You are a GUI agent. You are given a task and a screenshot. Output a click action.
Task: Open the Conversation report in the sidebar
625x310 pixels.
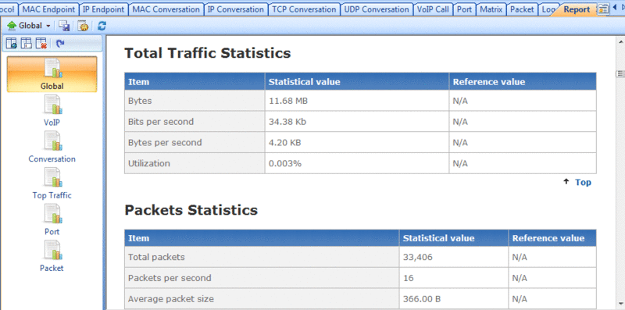point(52,147)
